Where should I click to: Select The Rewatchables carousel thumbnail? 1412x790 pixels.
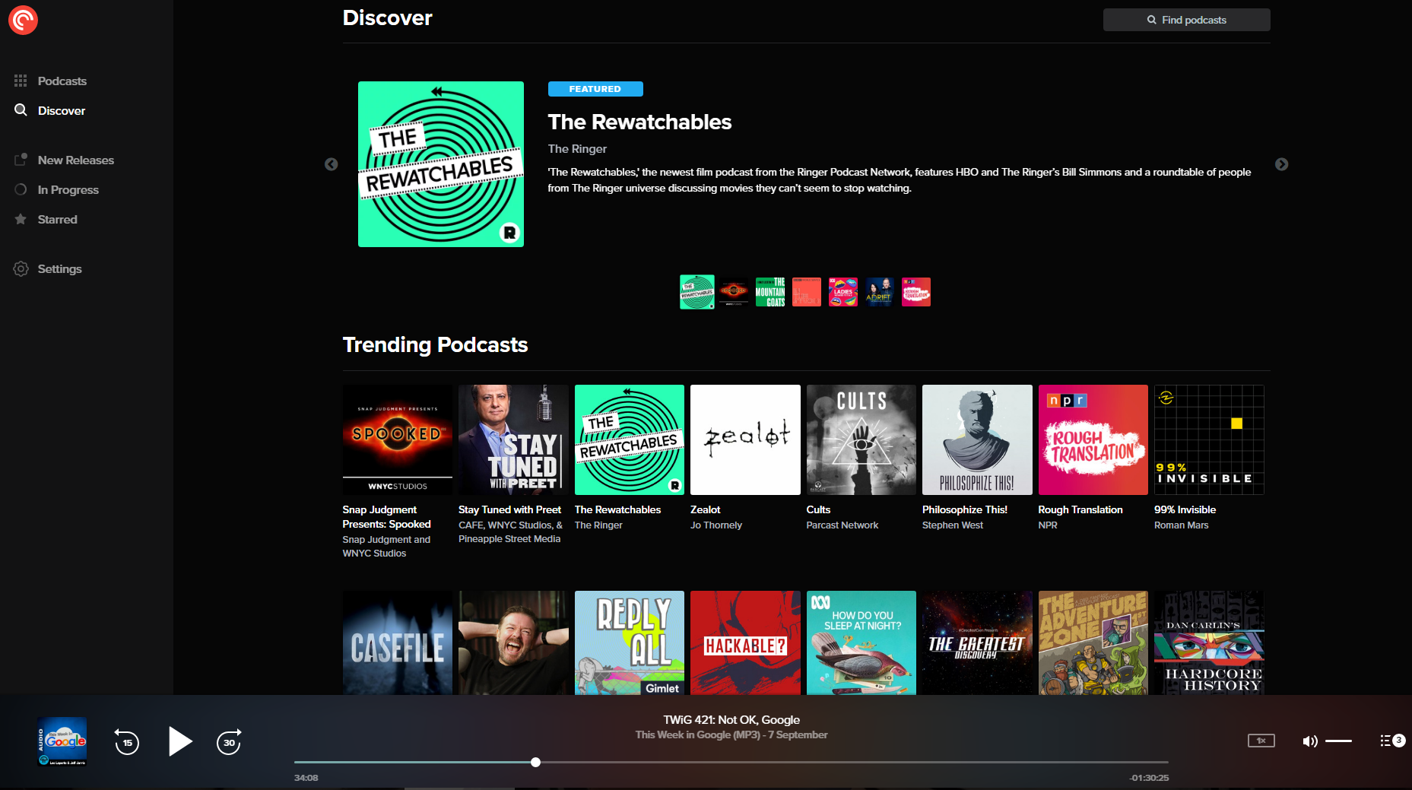tap(697, 292)
